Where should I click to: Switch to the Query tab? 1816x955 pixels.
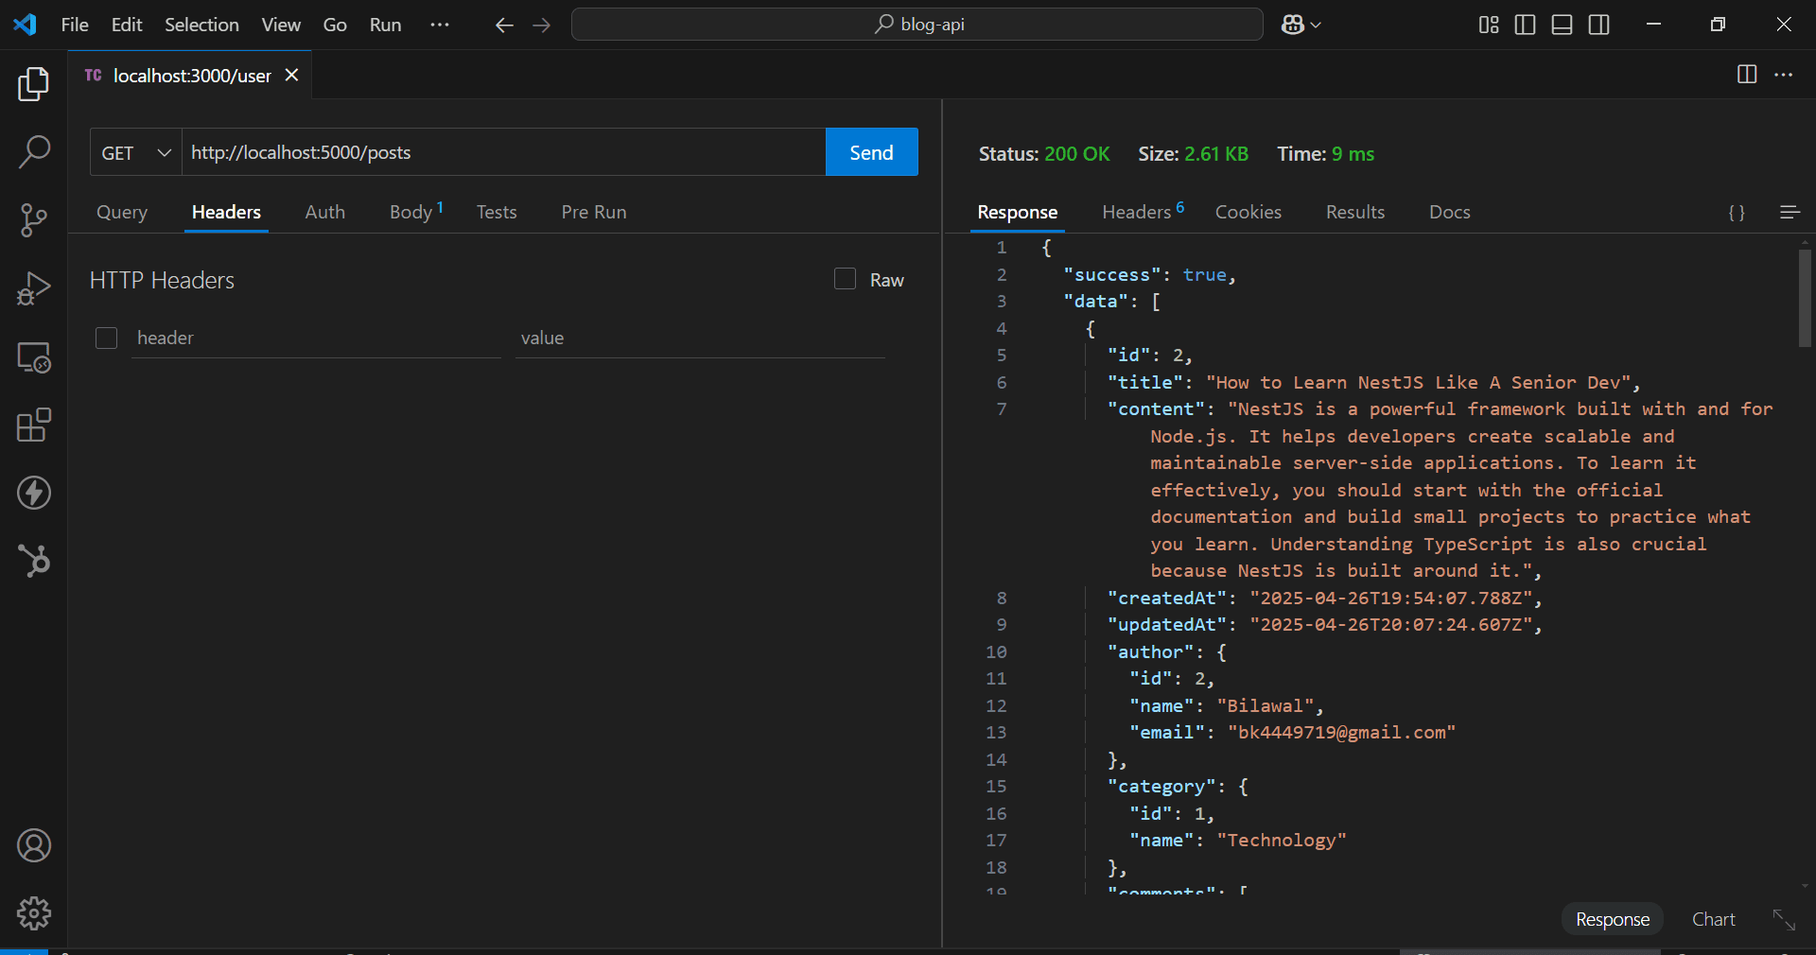122,213
